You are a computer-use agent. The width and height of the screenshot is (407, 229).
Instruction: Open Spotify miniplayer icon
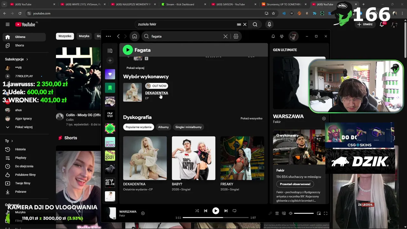(x=319, y=213)
